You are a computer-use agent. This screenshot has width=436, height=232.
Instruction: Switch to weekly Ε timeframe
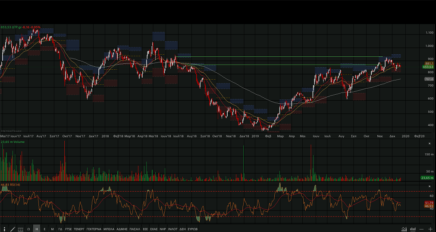coord(44,229)
